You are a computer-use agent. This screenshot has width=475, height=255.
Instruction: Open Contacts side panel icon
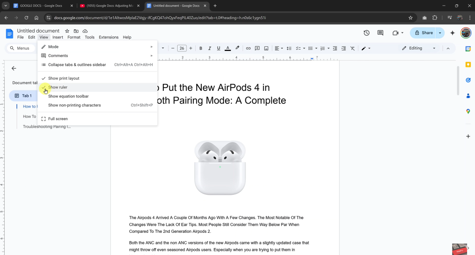click(468, 96)
